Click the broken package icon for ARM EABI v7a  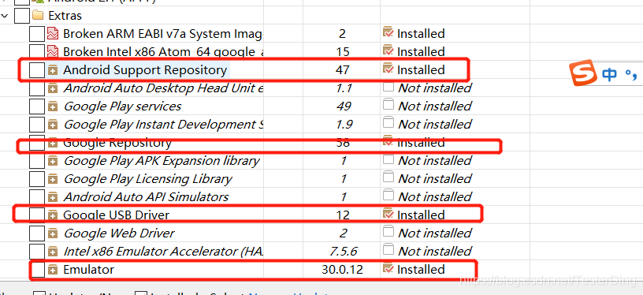click(53, 33)
